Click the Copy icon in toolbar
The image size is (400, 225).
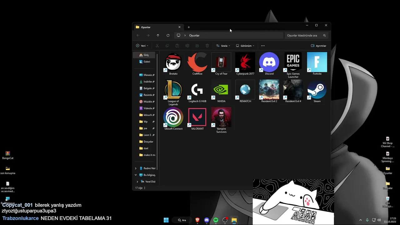167,46
